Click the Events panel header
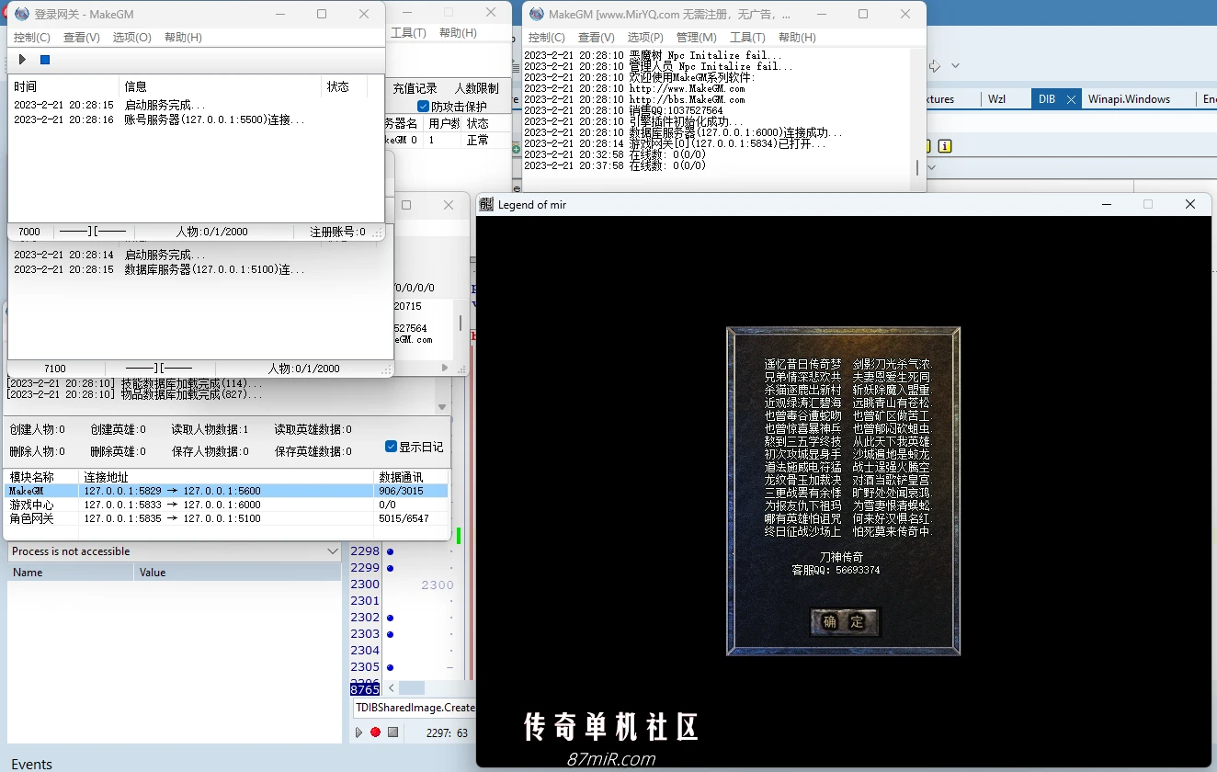The image size is (1217, 772). (x=32, y=764)
